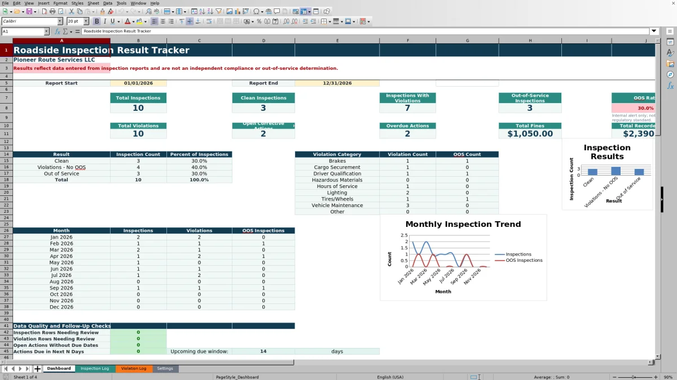Open the Sum function dropdown arrow
The width and height of the screenshot is (677, 380).
point(71,32)
